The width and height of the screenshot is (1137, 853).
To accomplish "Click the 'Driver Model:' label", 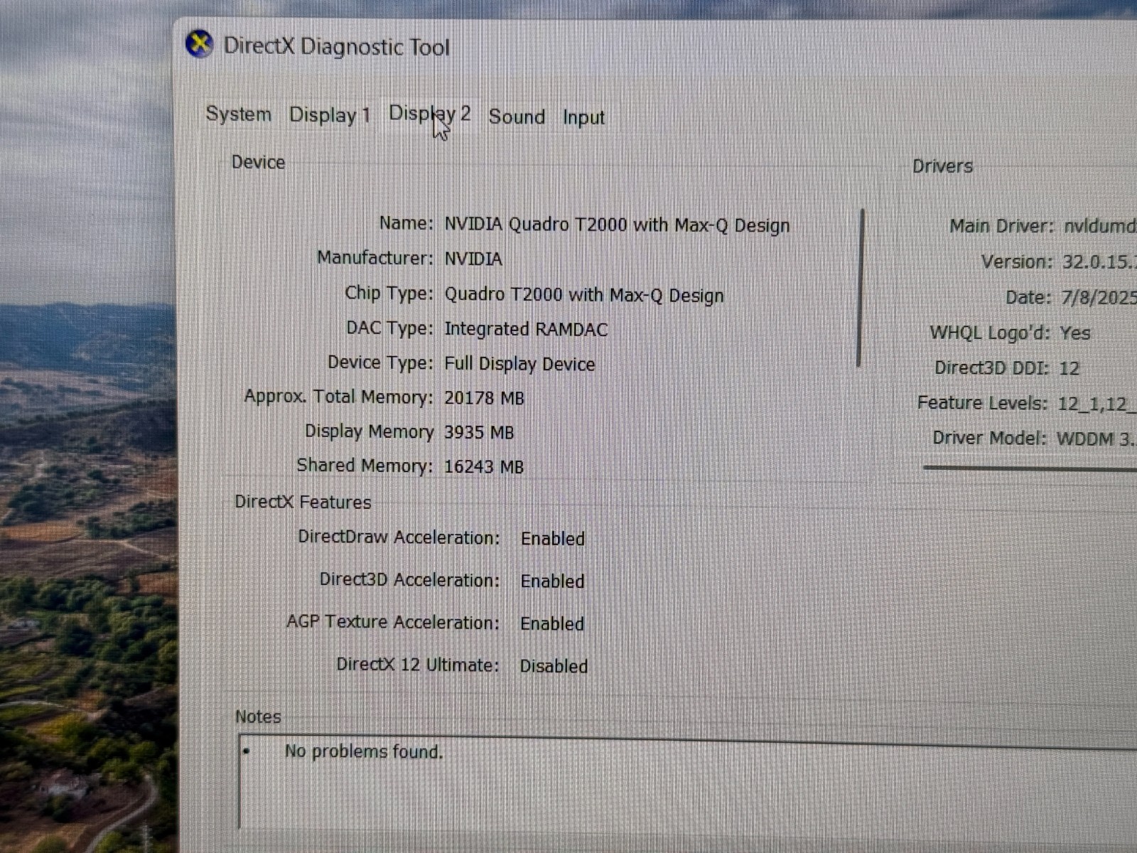I will (989, 438).
